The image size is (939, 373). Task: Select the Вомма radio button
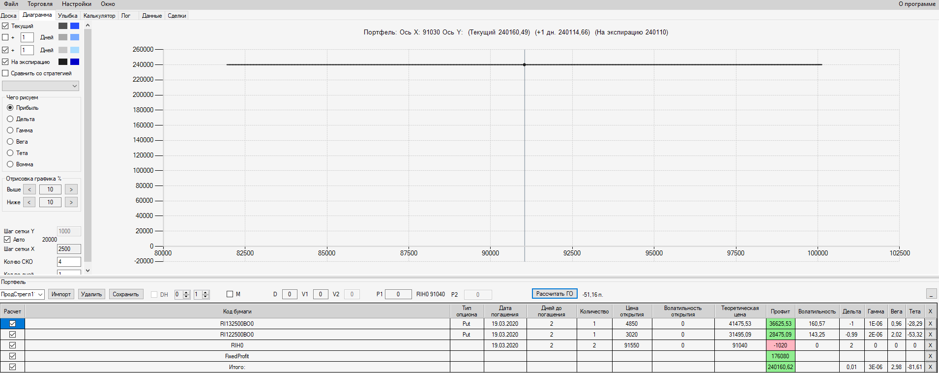click(10, 164)
